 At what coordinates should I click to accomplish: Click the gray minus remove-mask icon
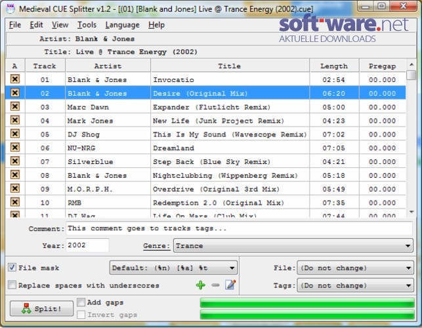coord(215,285)
